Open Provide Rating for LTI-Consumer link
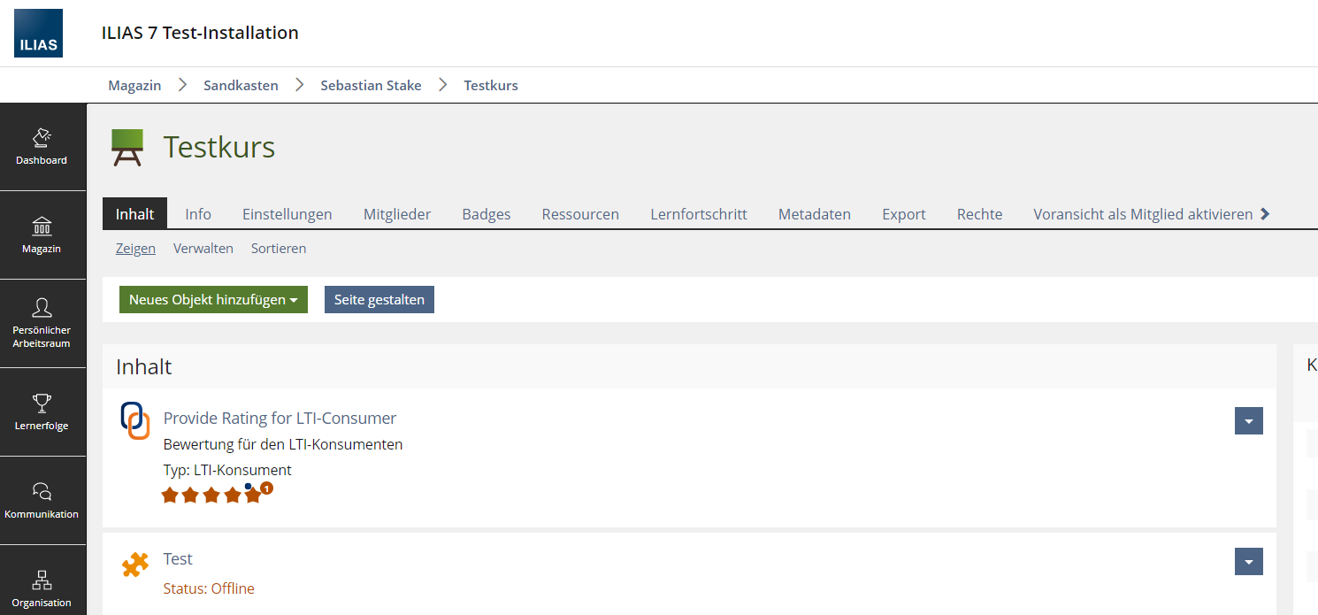 [280, 419]
